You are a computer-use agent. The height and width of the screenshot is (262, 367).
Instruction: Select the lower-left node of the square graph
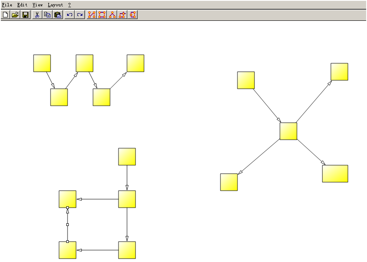68,250
